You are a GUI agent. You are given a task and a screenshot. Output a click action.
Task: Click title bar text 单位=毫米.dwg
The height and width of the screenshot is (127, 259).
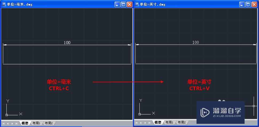tap(20, 5)
